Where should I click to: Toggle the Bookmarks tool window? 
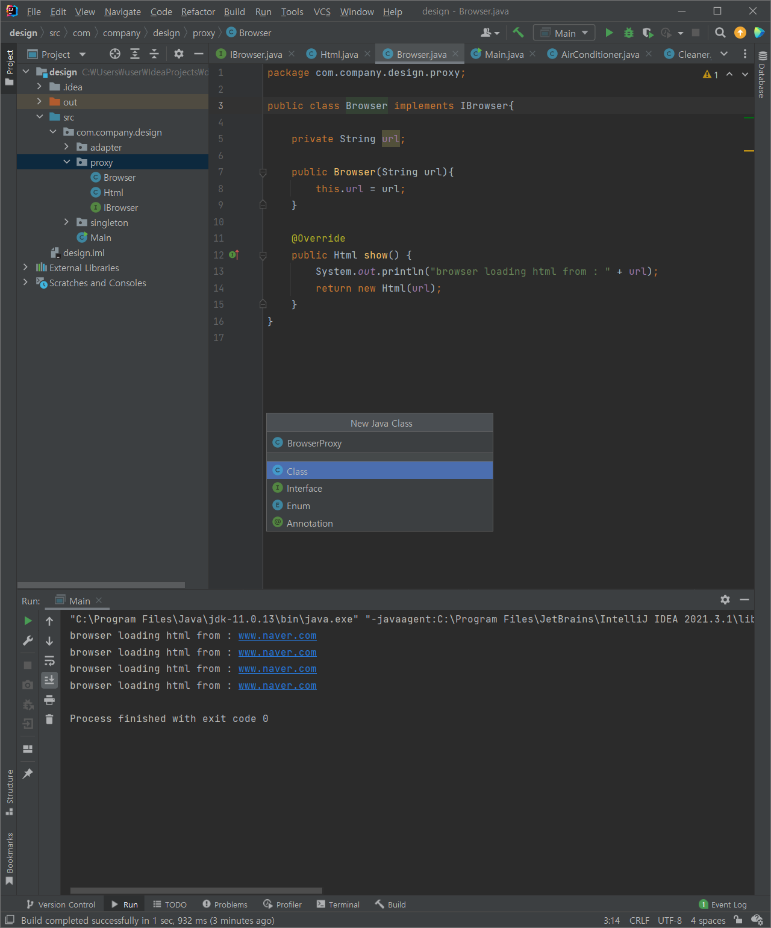tap(9, 859)
